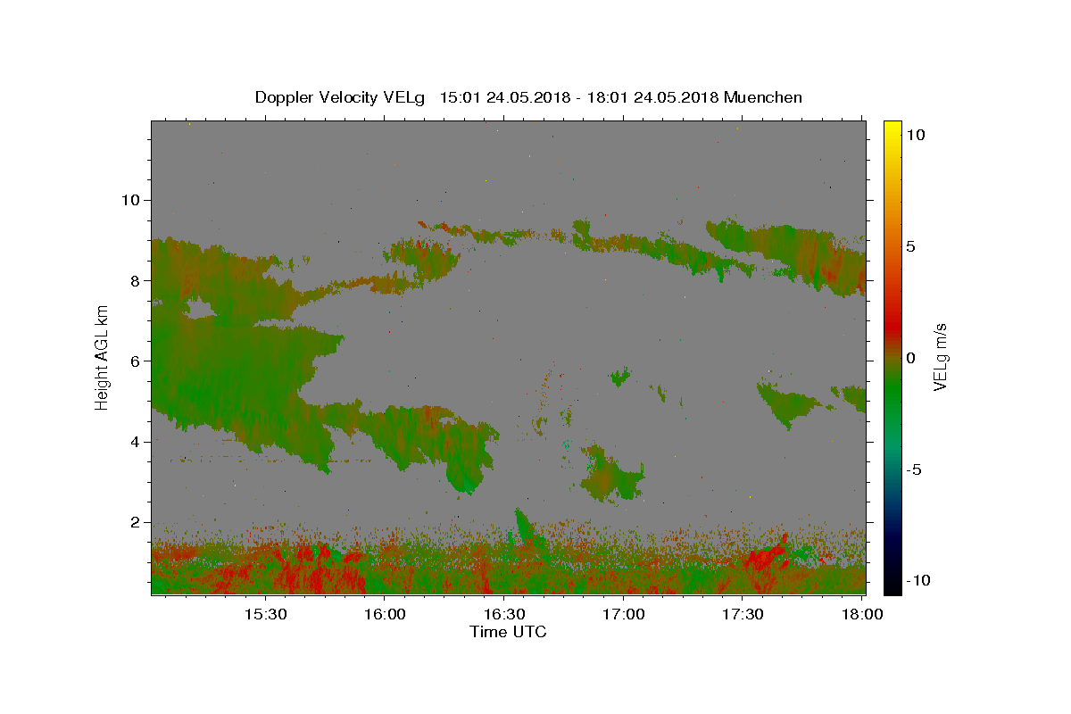The height and width of the screenshot is (714, 1071).
Task: Click the 'Time UTC' axis label
Action: tap(508, 632)
